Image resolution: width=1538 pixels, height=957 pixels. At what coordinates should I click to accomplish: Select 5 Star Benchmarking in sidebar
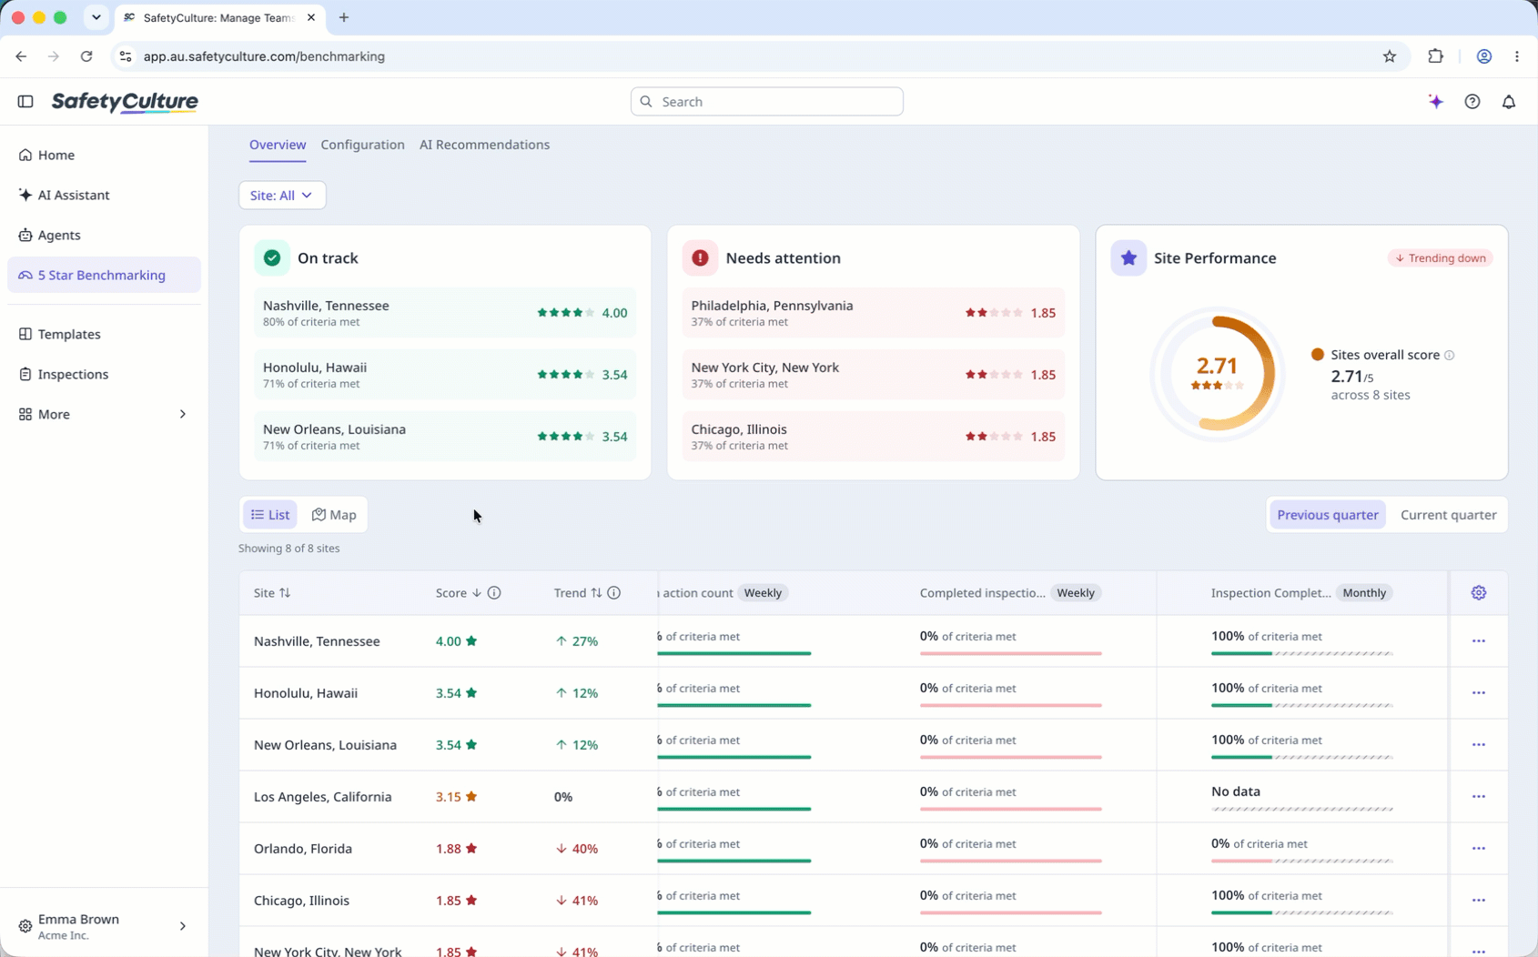104,275
